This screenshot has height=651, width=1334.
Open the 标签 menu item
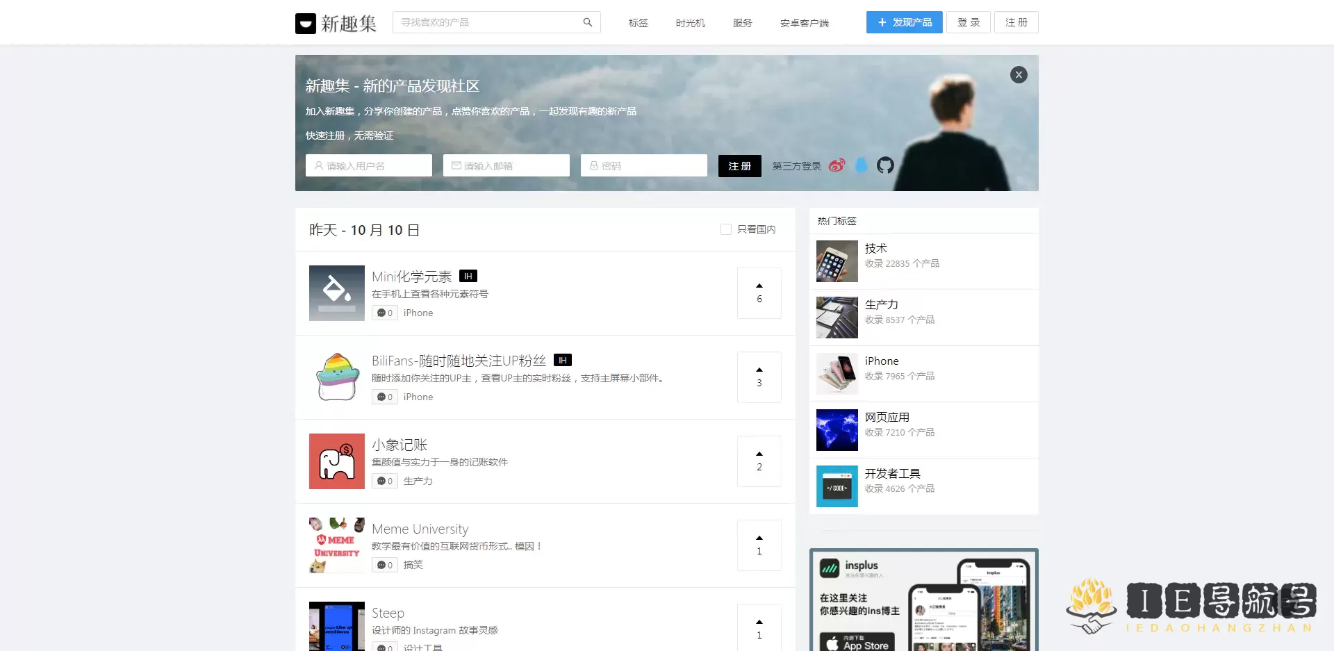click(638, 23)
